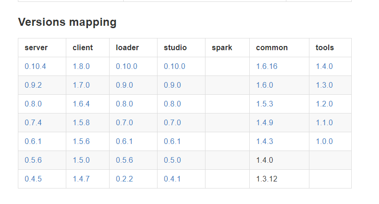379x204 pixels.
Task: Open server version 0.4.5 link
Action: [x=33, y=179]
